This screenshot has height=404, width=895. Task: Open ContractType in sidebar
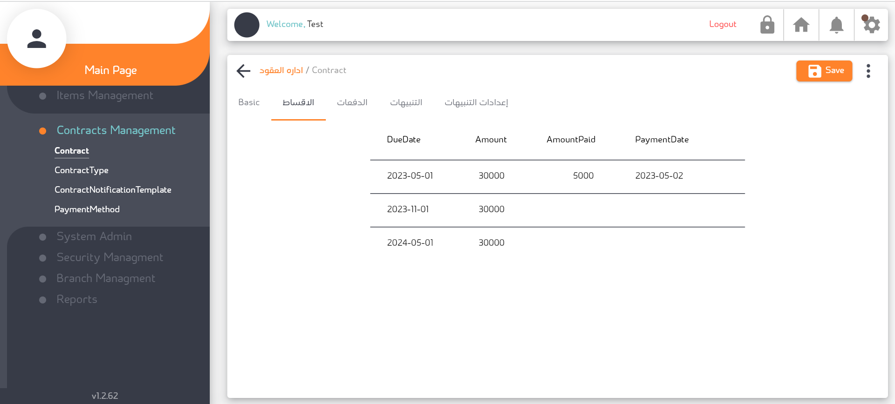(81, 170)
